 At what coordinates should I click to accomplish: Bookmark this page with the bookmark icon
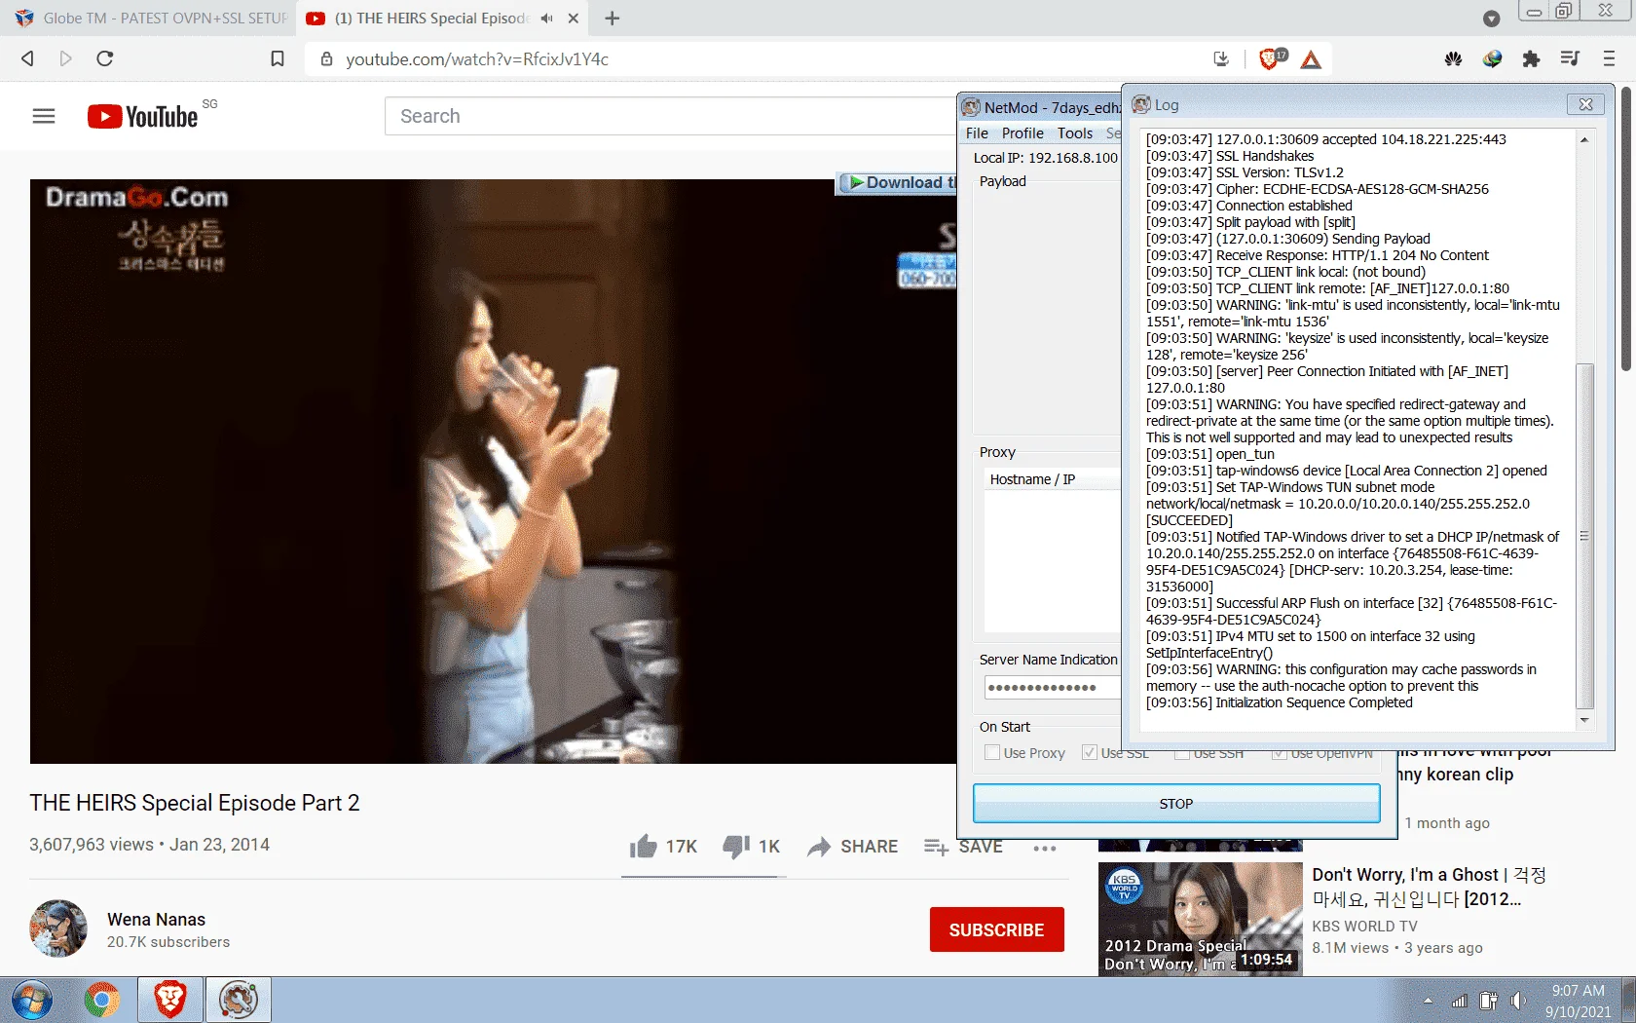[x=278, y=59]
